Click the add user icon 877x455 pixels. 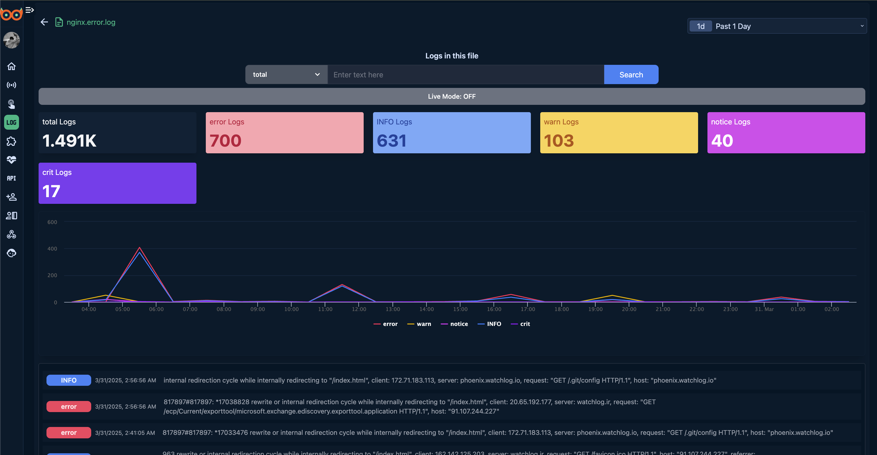(11, 197)
